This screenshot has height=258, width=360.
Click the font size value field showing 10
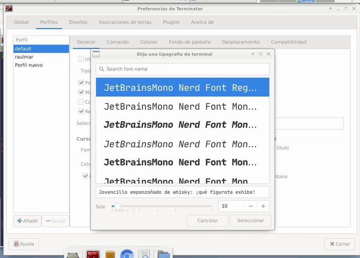[x=231, y=206]
